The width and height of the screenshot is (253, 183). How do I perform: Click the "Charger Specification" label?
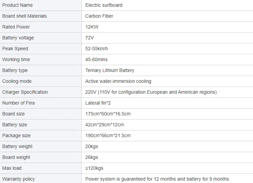25,92
